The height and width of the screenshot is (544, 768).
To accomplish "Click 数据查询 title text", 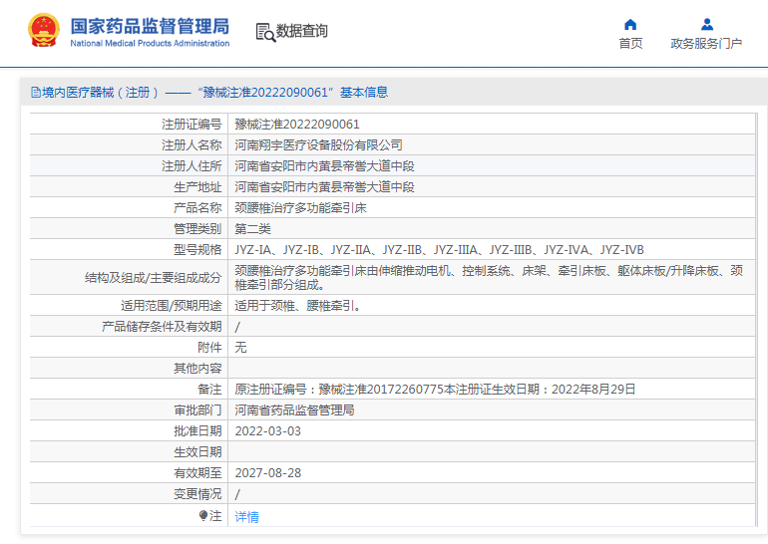I will coord(301,31).
